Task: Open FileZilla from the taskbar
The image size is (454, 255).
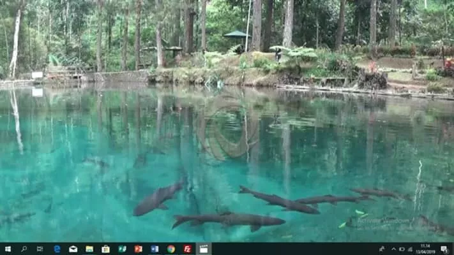Action: (x=187, y=249)
